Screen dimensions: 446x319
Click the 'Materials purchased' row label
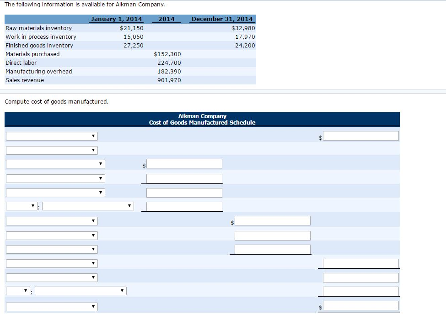tap(32, 54)
